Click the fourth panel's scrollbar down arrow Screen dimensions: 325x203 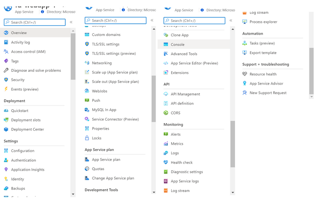point(312,97)
